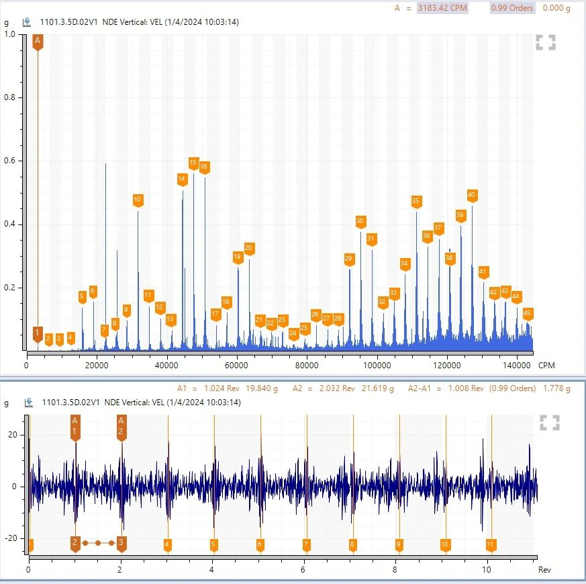This screenshot has height=584, width=586.
Task: Select waveform bottom marker 11
Action: (491, 545)
